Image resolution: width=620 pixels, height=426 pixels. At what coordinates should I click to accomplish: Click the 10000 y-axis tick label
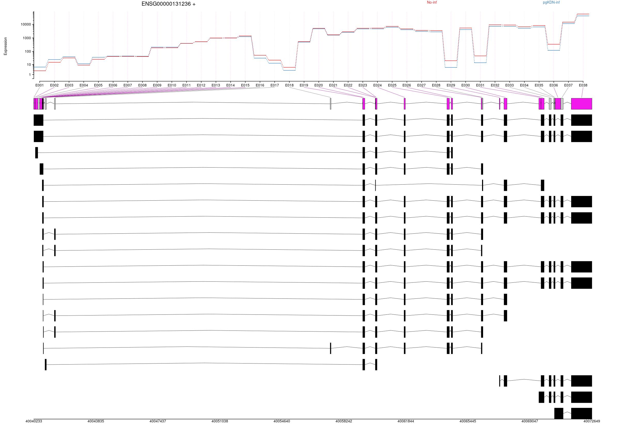tap(26, 25)
